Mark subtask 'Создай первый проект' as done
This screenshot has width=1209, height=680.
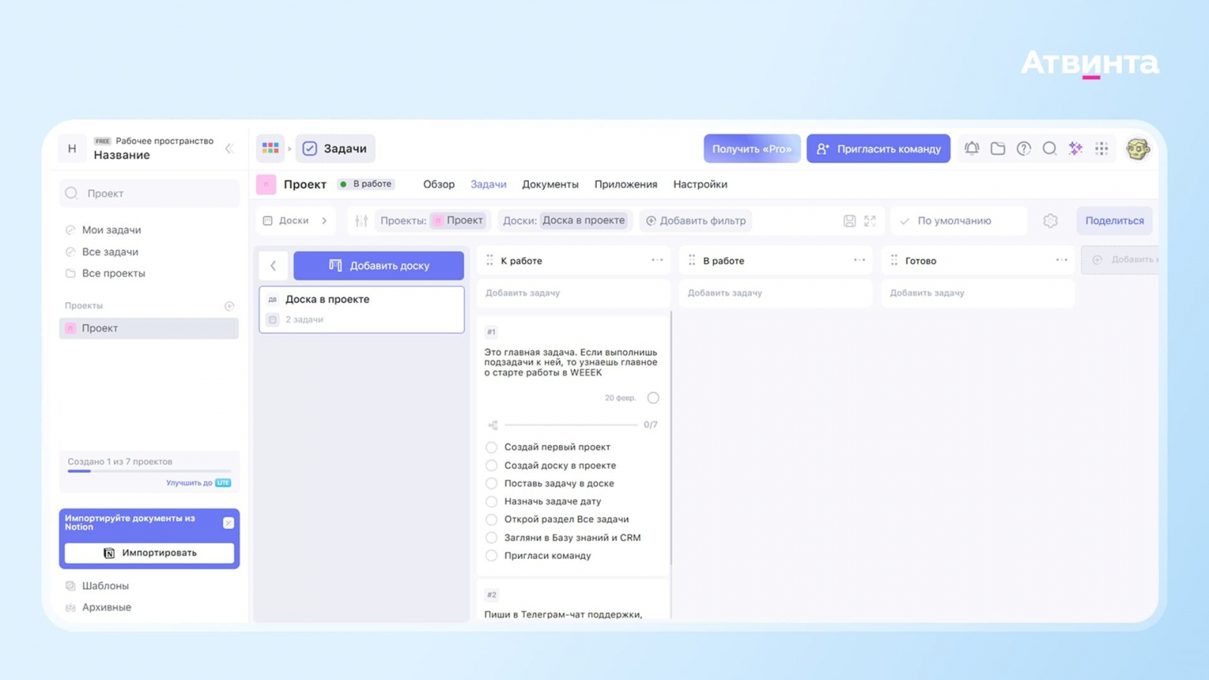tap(491, 447)
